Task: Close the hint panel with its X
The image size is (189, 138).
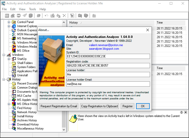Action: pyautogui.click(x=186, y=112)
